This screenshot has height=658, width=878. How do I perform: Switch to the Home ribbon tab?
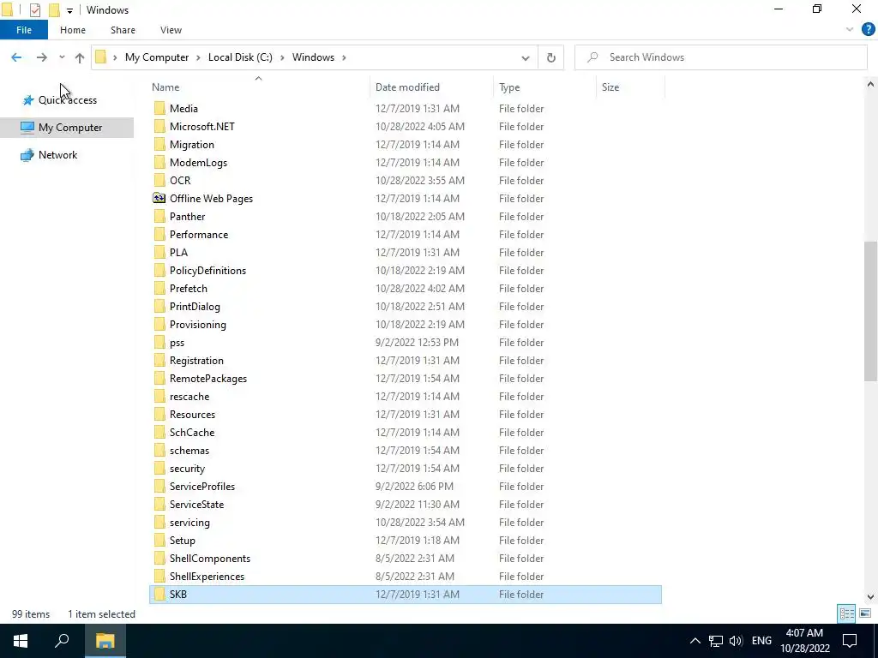[73, 30]
